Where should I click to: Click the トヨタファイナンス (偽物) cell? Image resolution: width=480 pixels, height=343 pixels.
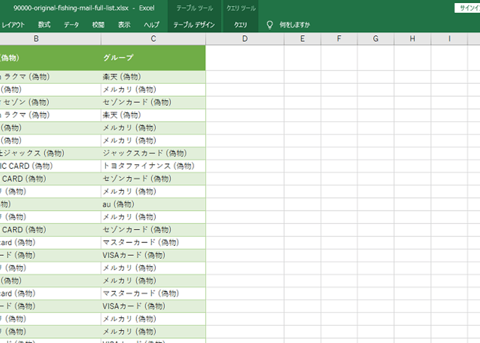point(153,166)
